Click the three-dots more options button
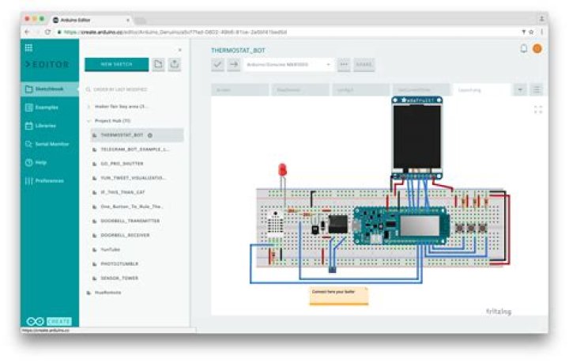The height and width of the screenshot is (363, 569). point(344,65)
